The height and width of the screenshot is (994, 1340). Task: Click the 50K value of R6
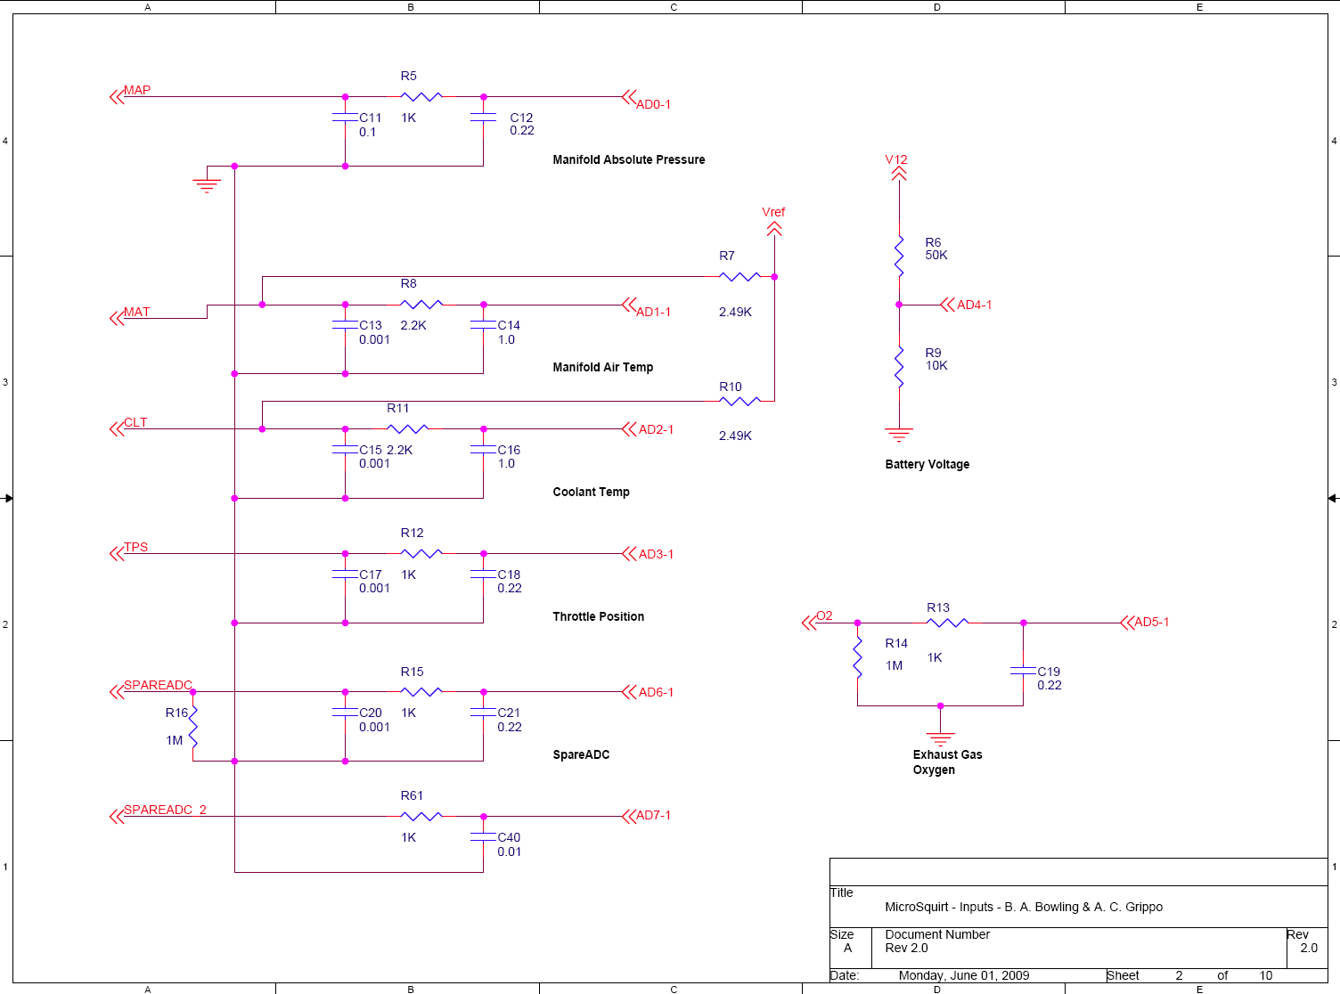tap(936, 255)
